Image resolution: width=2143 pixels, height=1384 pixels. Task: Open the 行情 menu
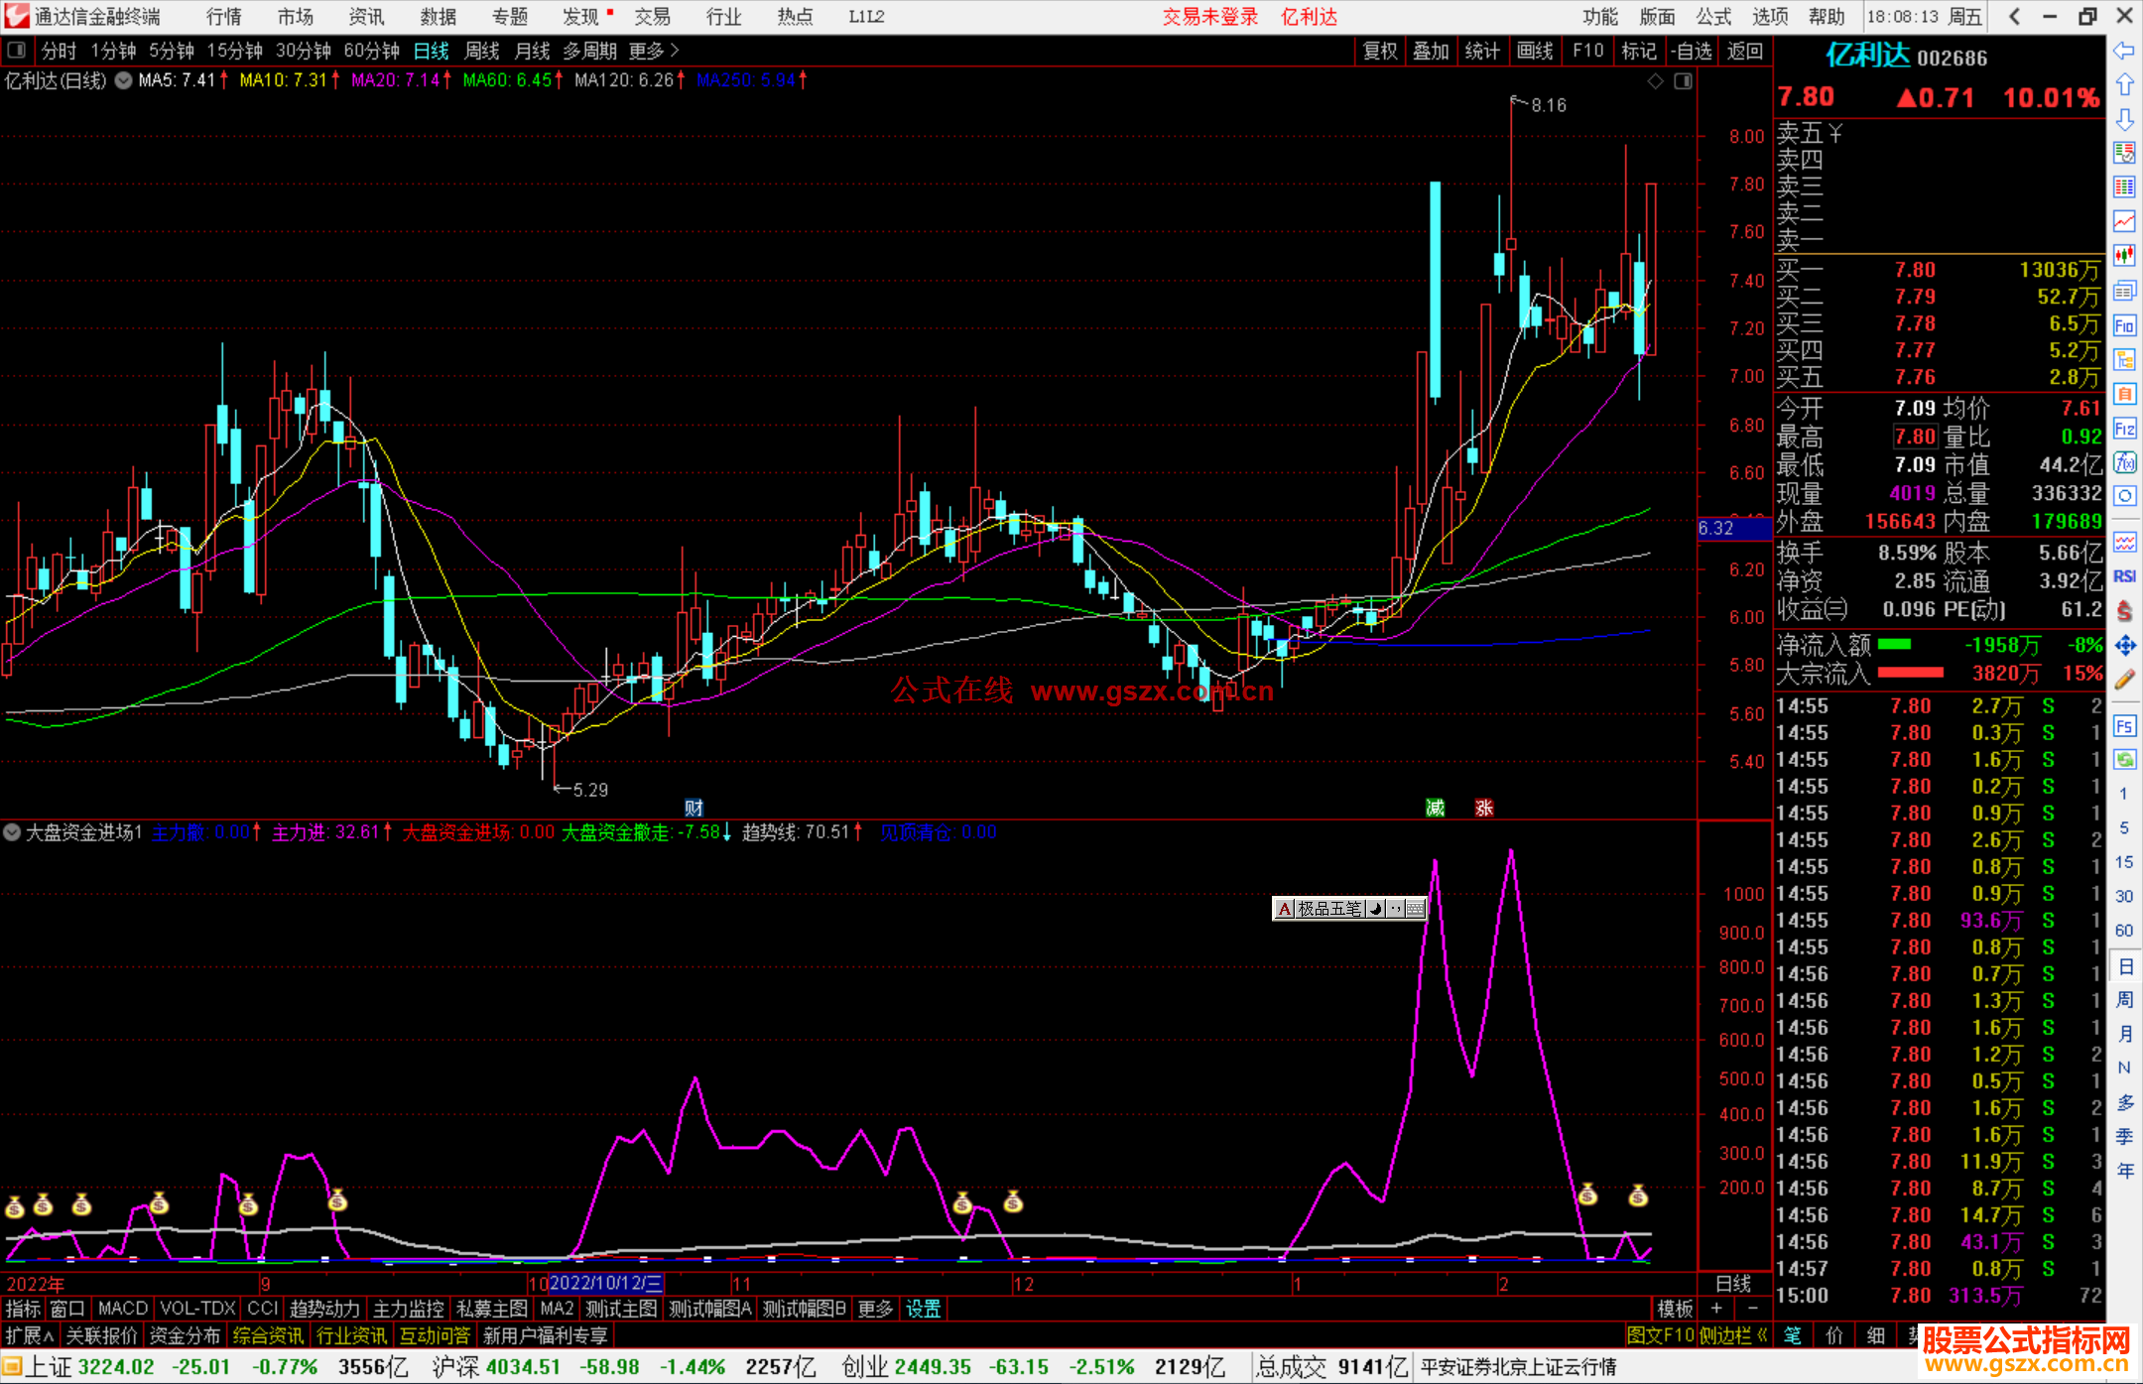pyautogui.click(x=224, y=17)
